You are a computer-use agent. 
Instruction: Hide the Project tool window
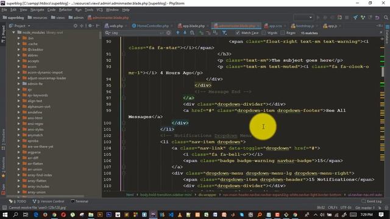point(97,26)
